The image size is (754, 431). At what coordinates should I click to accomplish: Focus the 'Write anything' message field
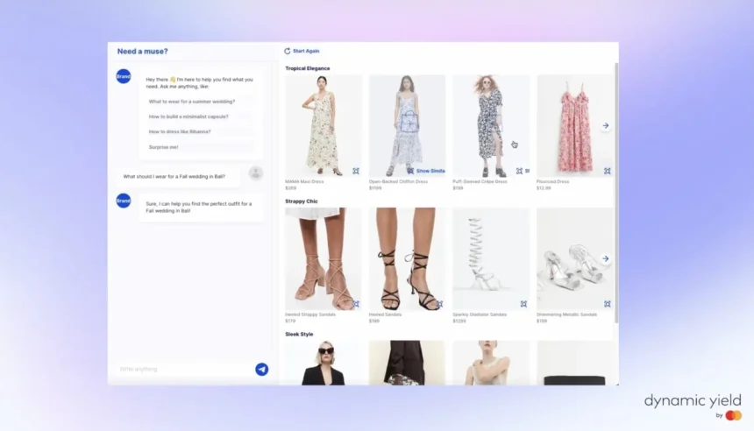click(x=185, y=369)
